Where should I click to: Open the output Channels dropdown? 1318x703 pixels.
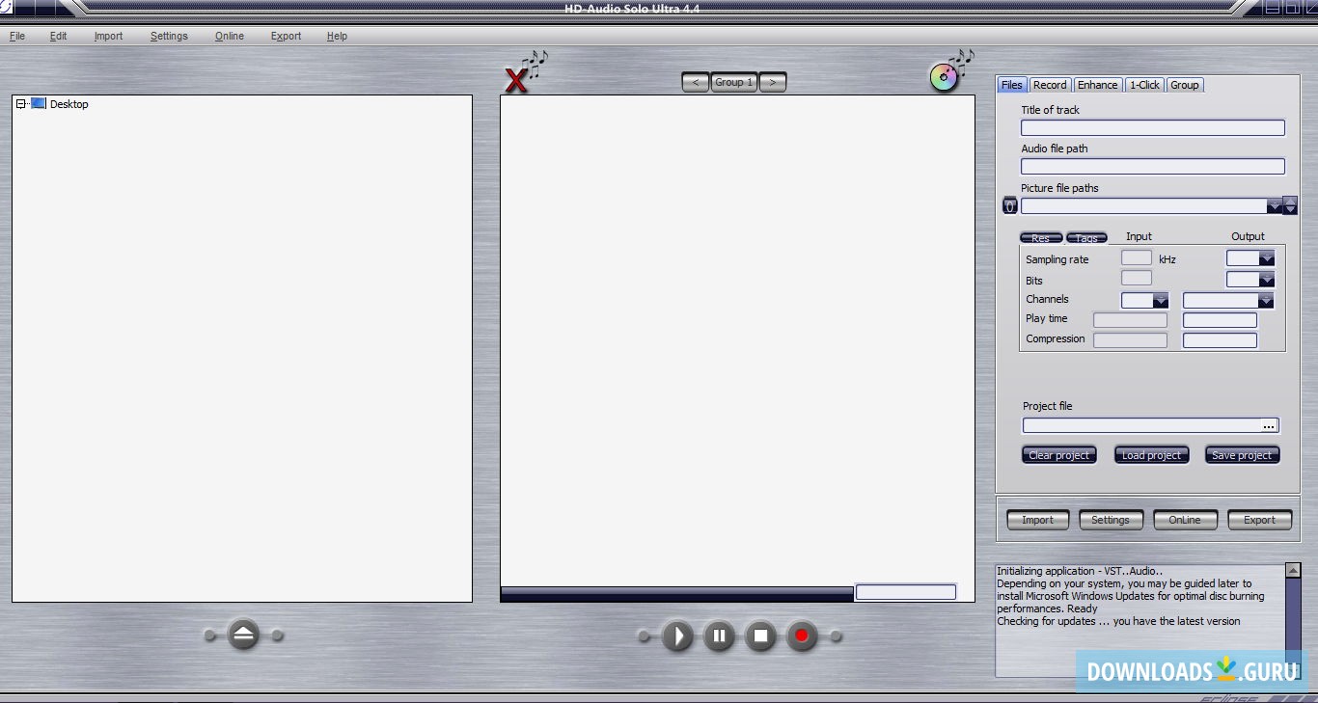pos(1266,301)
